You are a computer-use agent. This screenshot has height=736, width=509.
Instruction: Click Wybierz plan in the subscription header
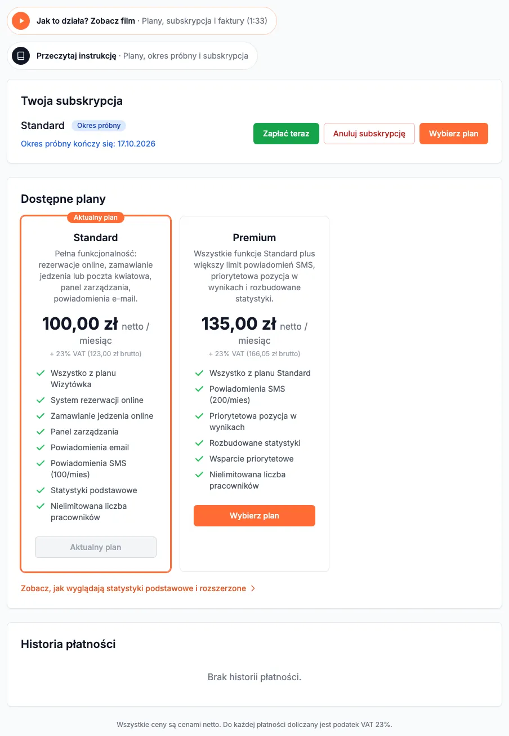click(x=454, y=134)
